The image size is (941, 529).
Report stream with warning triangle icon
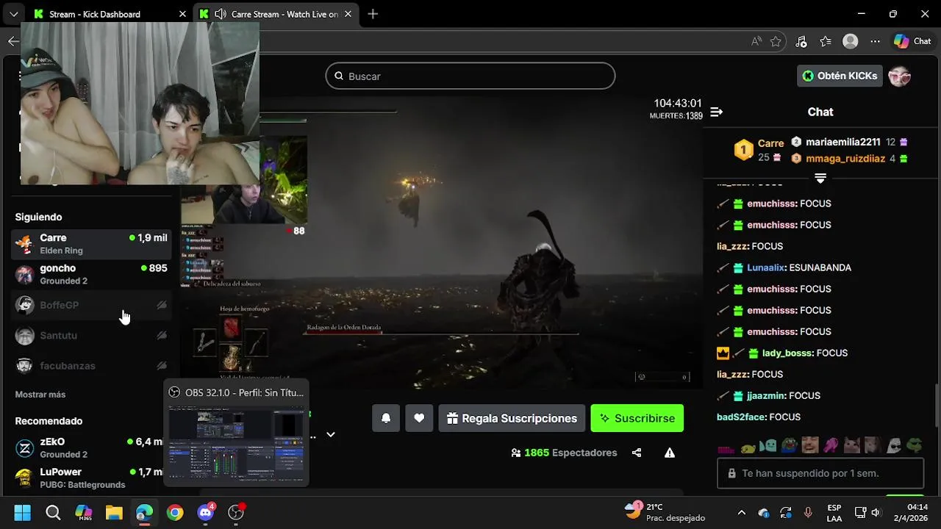tap(670, 453)
